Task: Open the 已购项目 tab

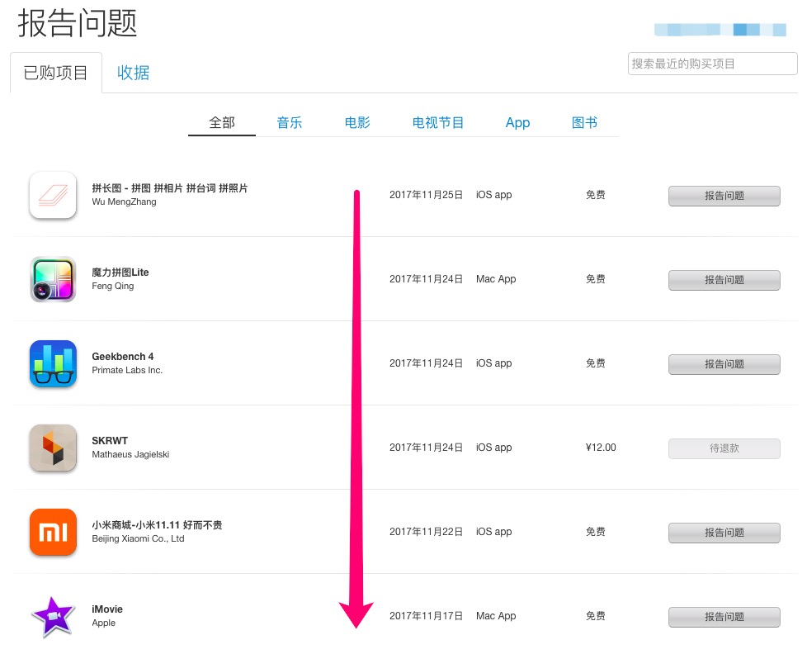Action: [x=55, y=73]
